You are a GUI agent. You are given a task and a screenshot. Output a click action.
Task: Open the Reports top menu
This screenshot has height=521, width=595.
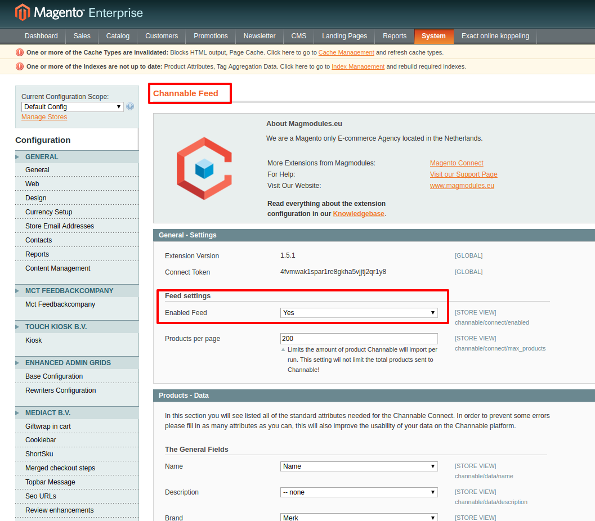395,36
